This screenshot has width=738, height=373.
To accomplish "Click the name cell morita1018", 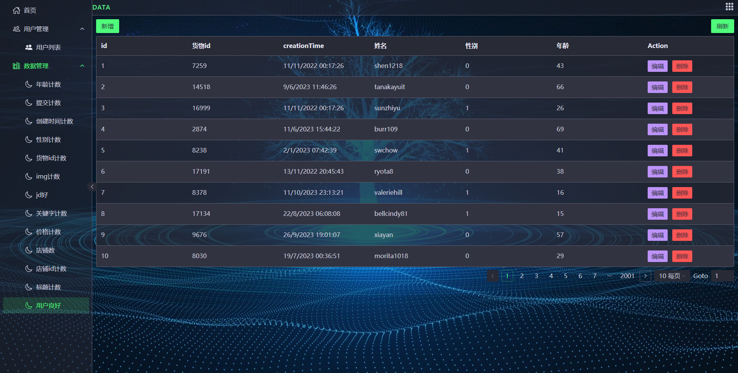I will tap(391, 256).
